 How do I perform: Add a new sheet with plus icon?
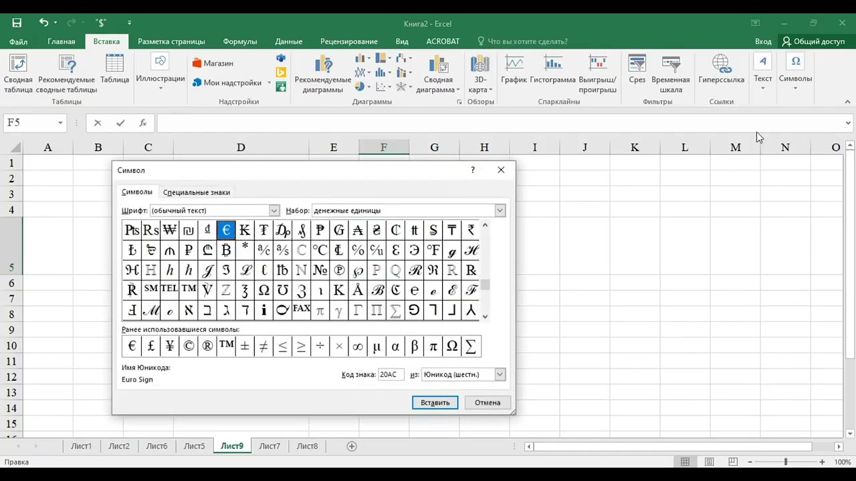tap(352, 446)
